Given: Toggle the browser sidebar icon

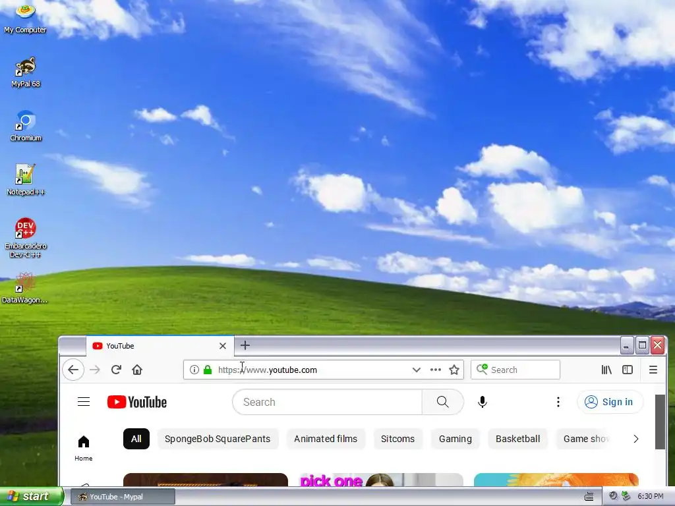Looking at the screenshot, I should [628, 370].
